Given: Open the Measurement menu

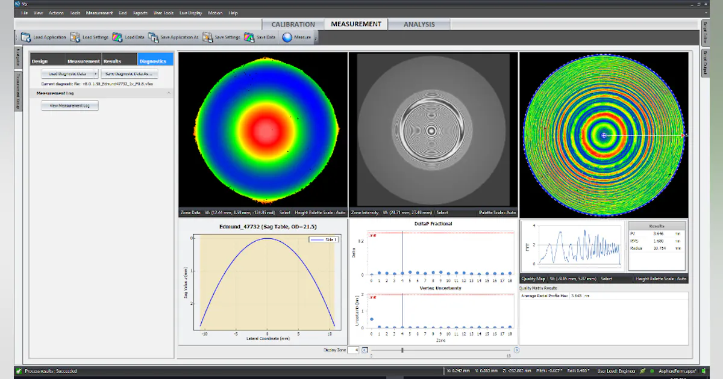Looking at the screenshot, I should pos(99,13).
